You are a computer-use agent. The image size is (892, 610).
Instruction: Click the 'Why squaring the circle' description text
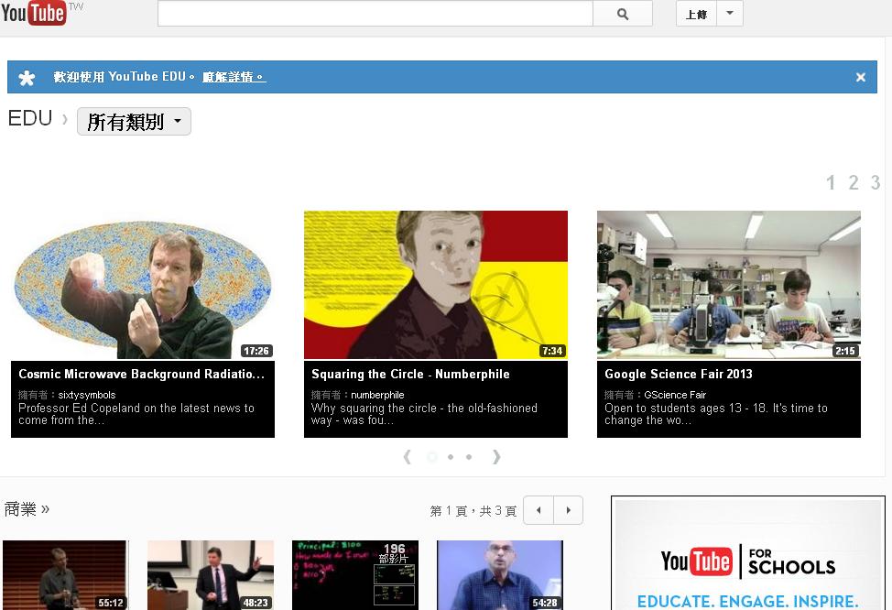(424, 414)
